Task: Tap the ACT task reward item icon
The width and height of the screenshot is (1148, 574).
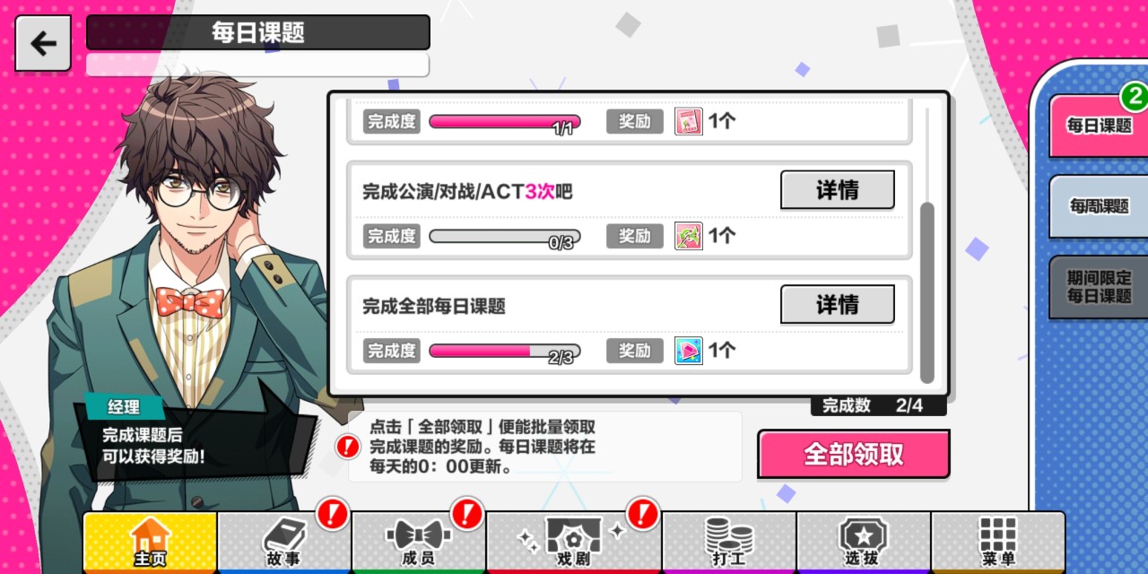Action: 689,236
